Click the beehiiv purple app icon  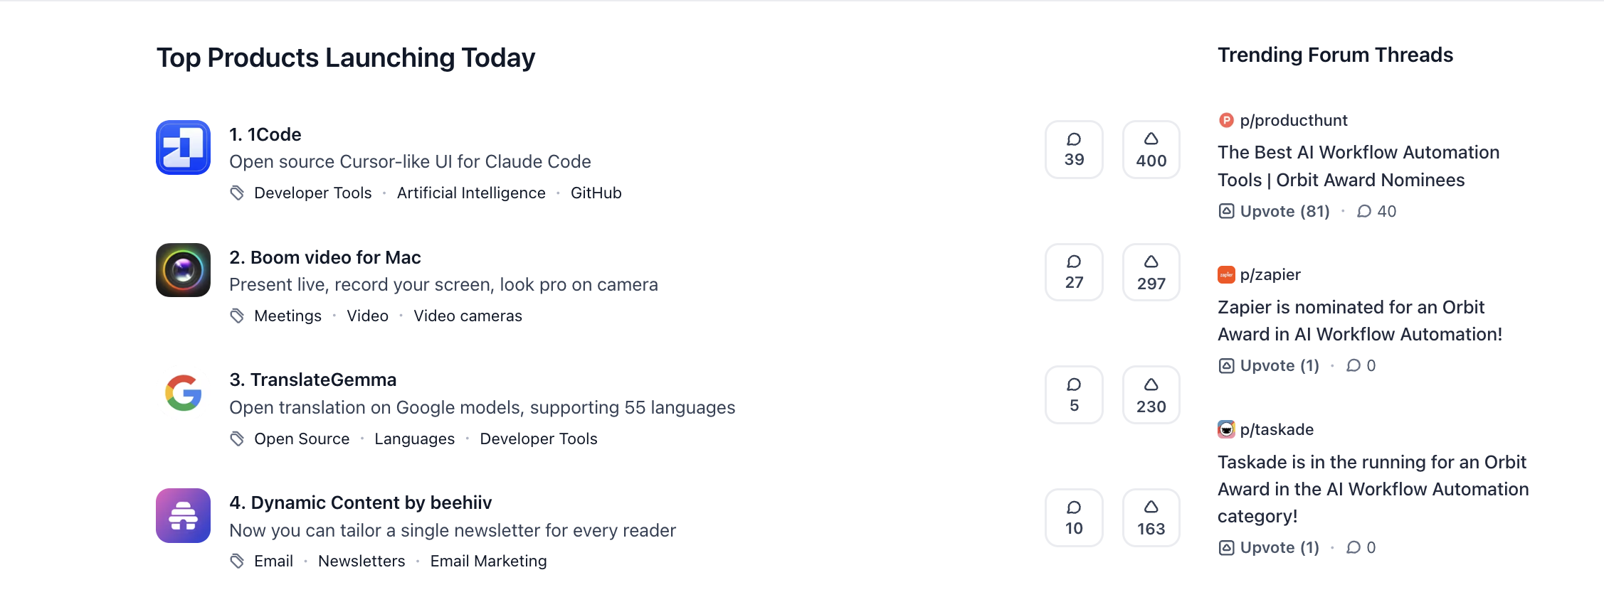tap(183, 516)
